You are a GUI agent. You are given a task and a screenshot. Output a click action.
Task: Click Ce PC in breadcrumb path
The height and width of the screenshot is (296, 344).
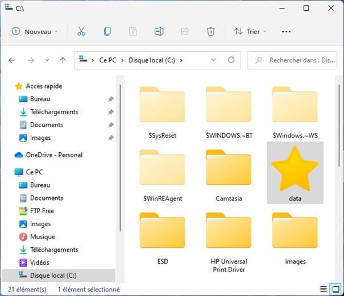click(107, 60)
